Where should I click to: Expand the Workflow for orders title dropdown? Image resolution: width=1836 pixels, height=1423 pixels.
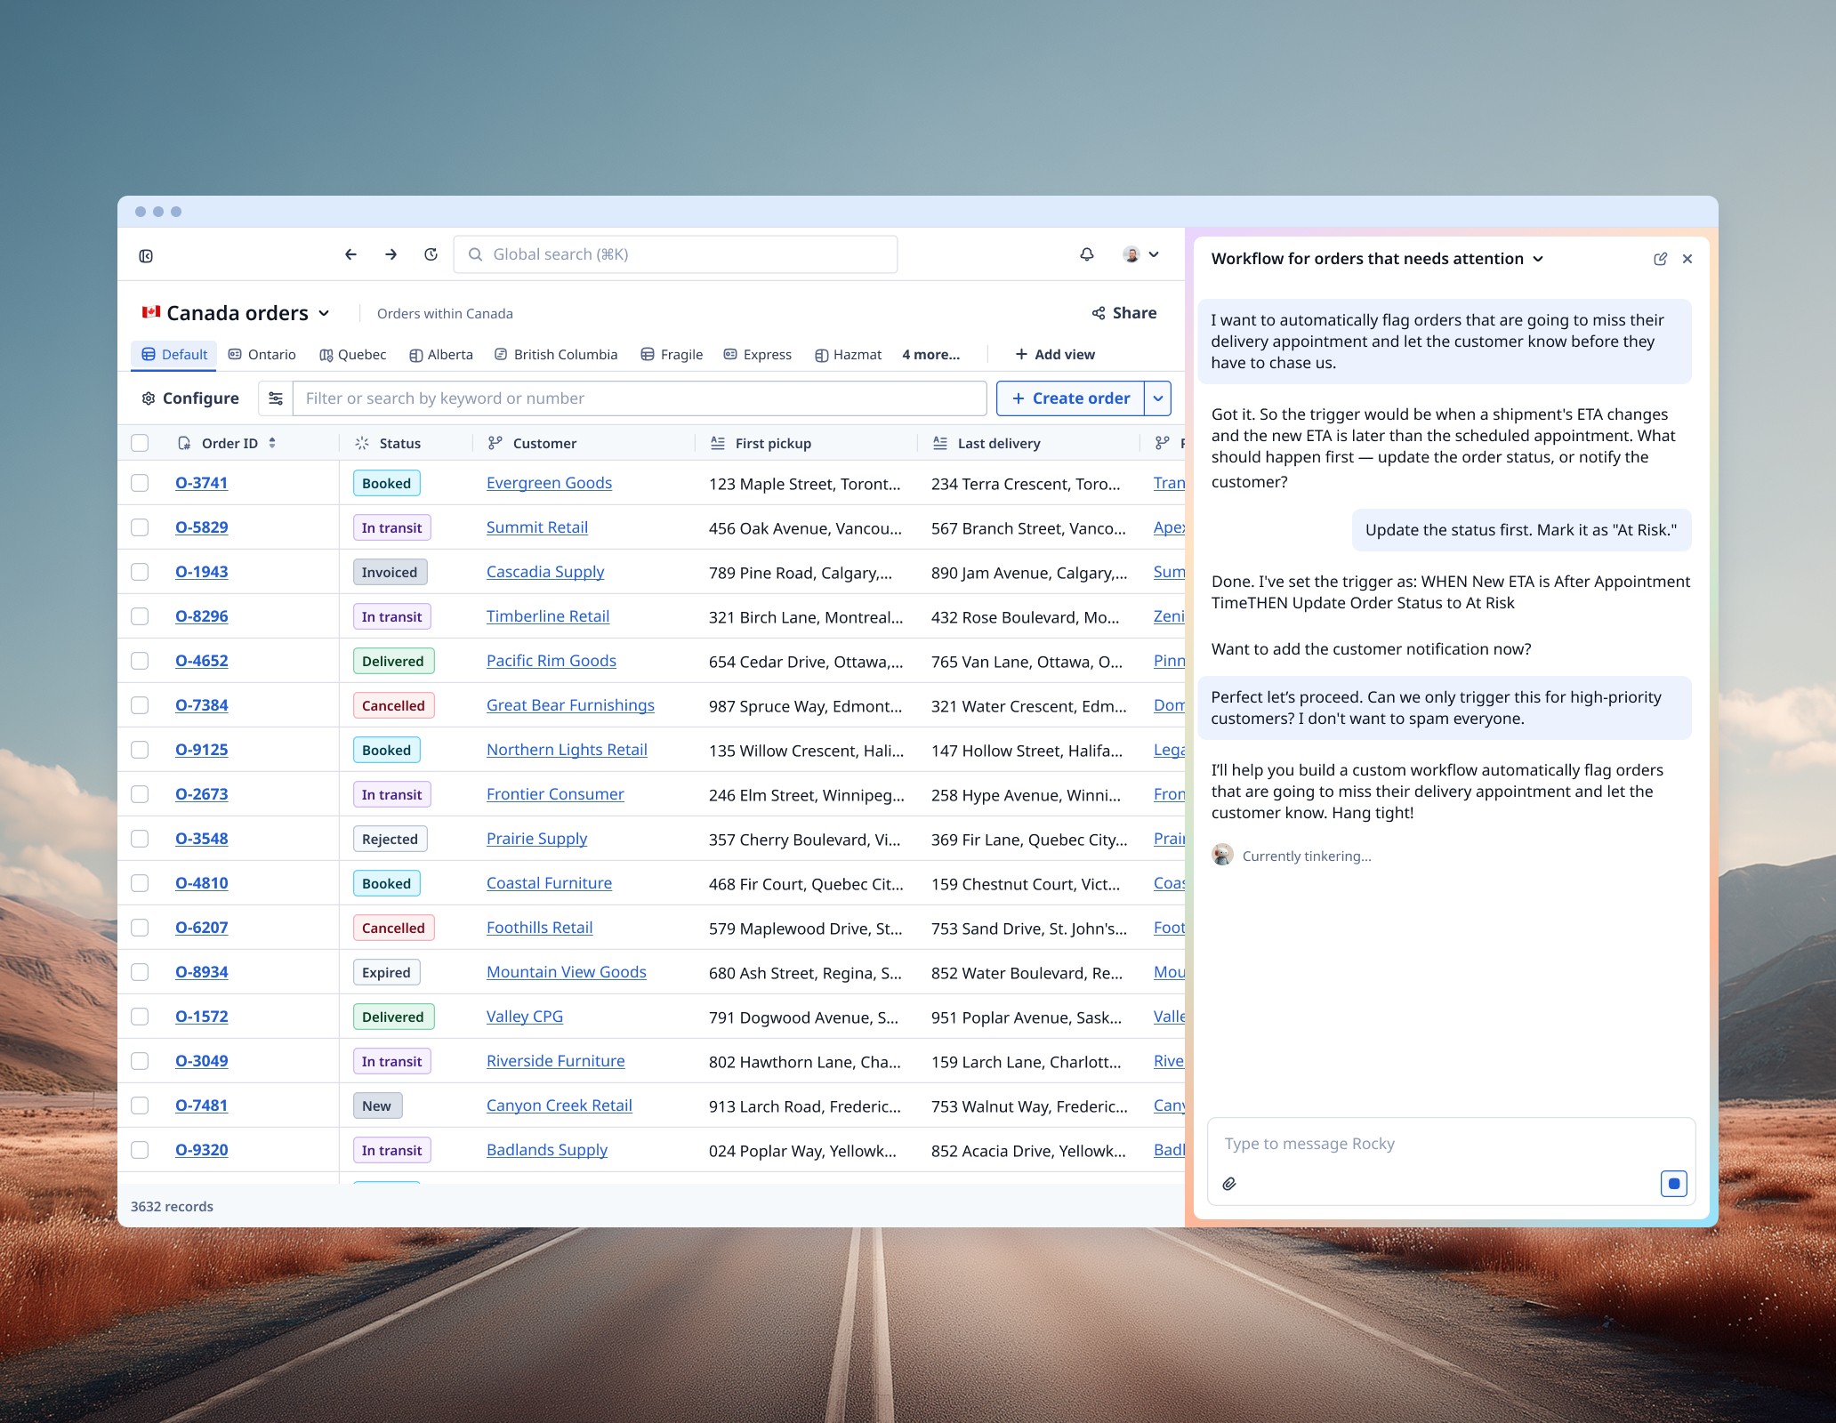(1538, 259)
